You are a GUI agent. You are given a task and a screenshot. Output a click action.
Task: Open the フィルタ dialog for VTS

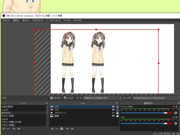[69, 98]
